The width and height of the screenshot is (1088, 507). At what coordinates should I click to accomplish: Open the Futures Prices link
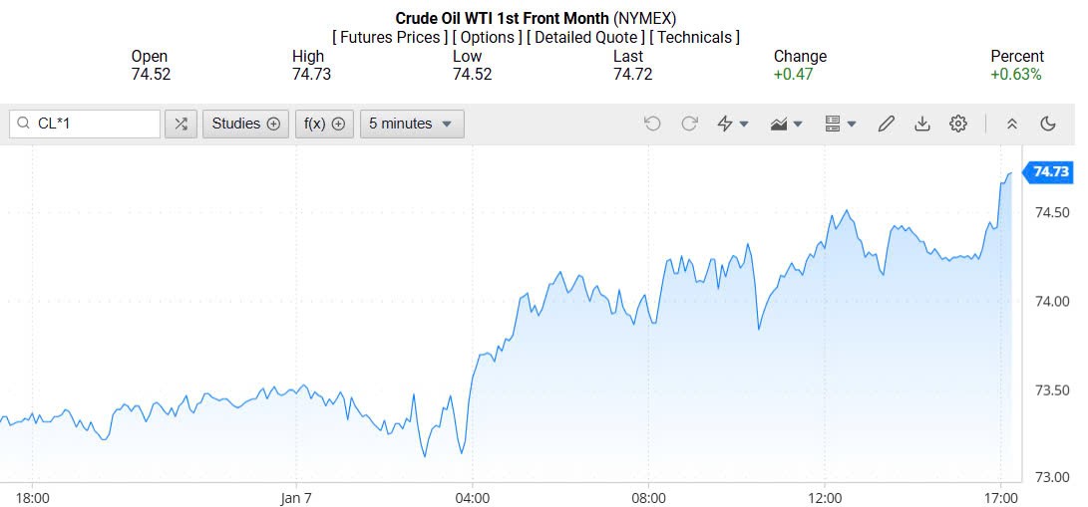pos(390,37)
